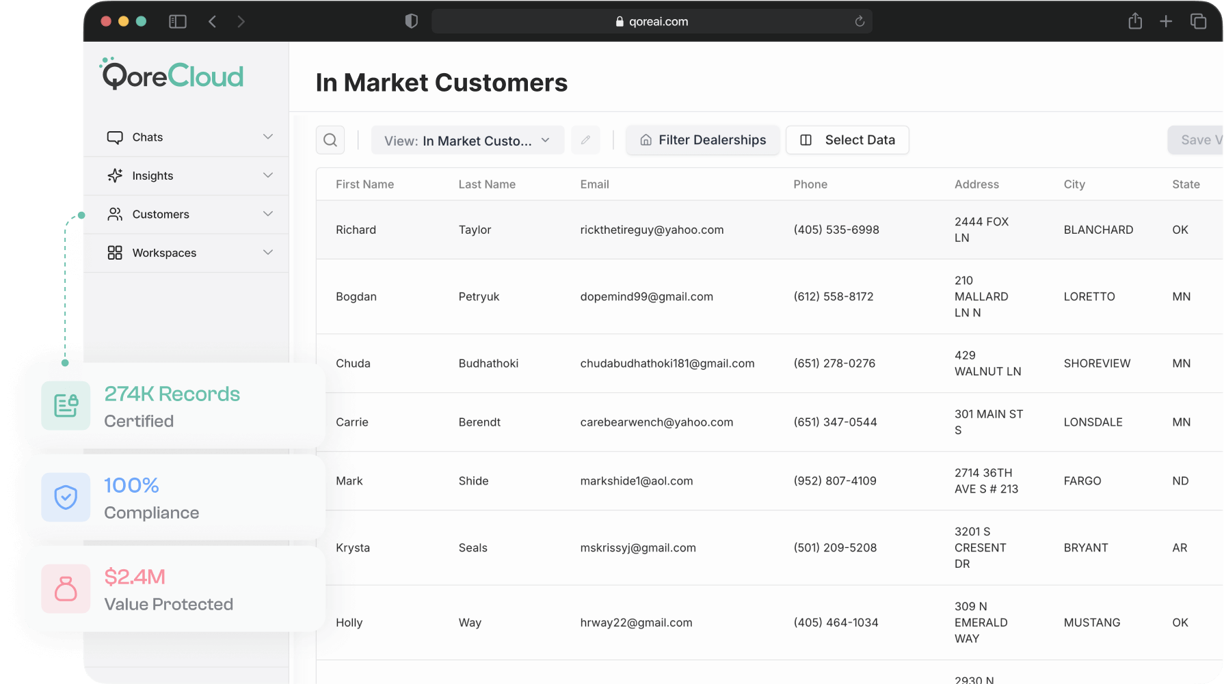Click the QoreCloud logo

[172, 74]
